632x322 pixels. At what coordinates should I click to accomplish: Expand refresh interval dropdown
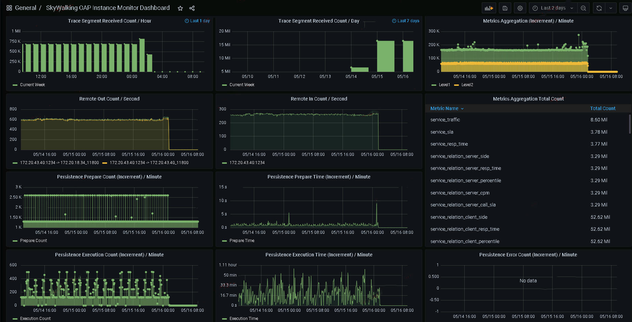[611, 8]
